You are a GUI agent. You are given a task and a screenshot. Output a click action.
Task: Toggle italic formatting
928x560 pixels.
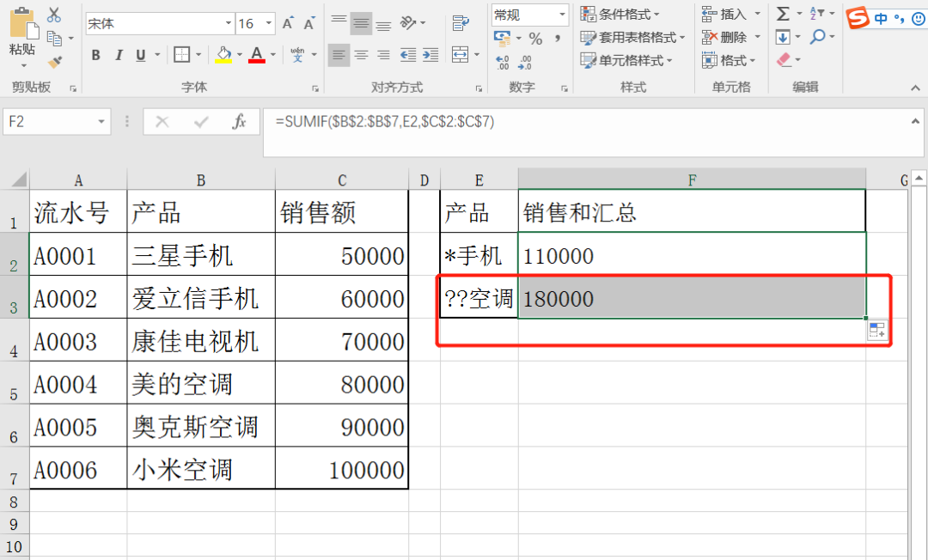(118, 55)
